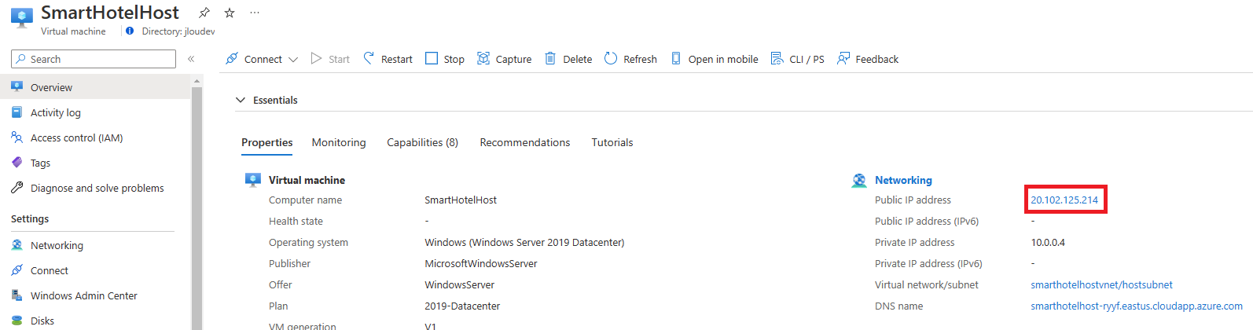The image size is (1253, 330).
Task: Click the Refresh icon
Action: (611, 59)
